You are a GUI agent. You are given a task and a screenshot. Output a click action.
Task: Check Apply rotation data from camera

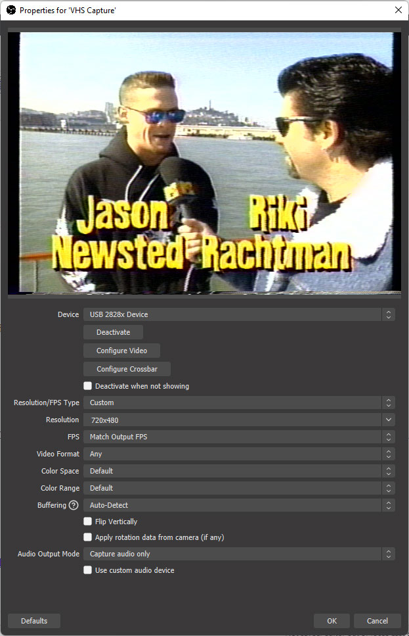click(88, 537)
